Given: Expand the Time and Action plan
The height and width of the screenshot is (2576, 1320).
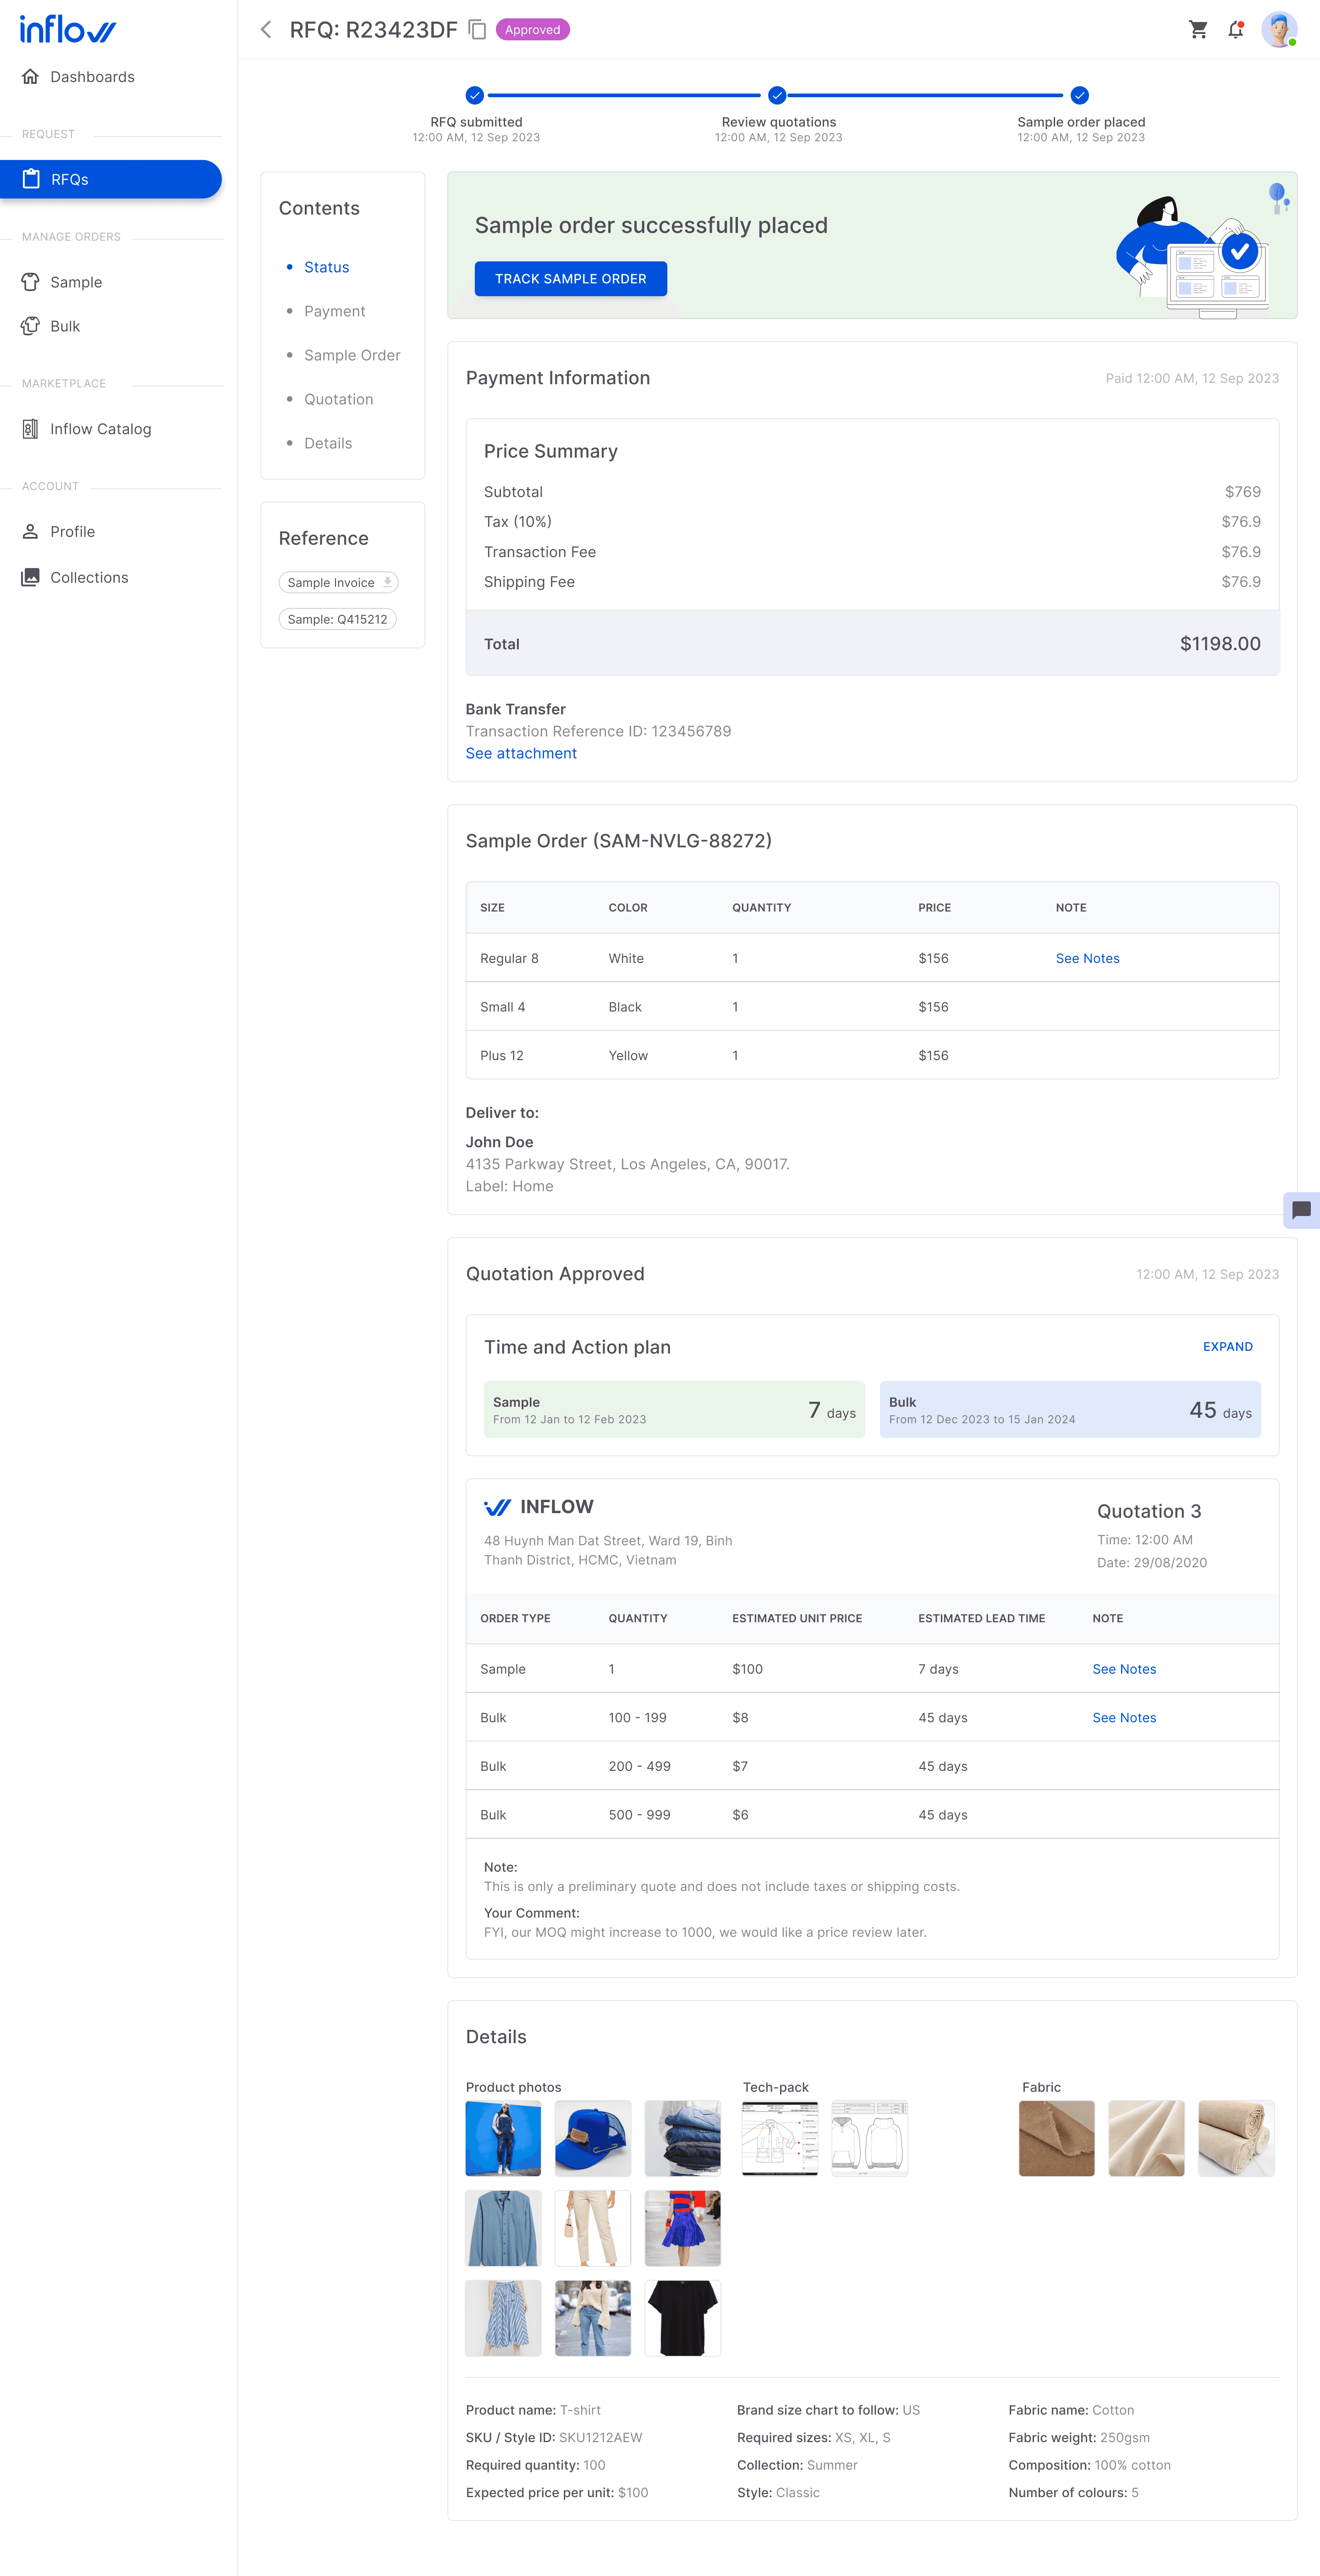Looking at the screenshot, I should pyautogui.click(x=1227, y=1347).
